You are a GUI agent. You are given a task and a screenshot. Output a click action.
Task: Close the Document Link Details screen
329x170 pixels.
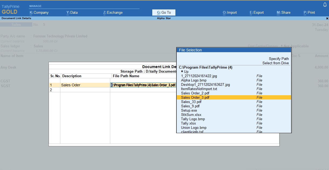tap(327, 19)
